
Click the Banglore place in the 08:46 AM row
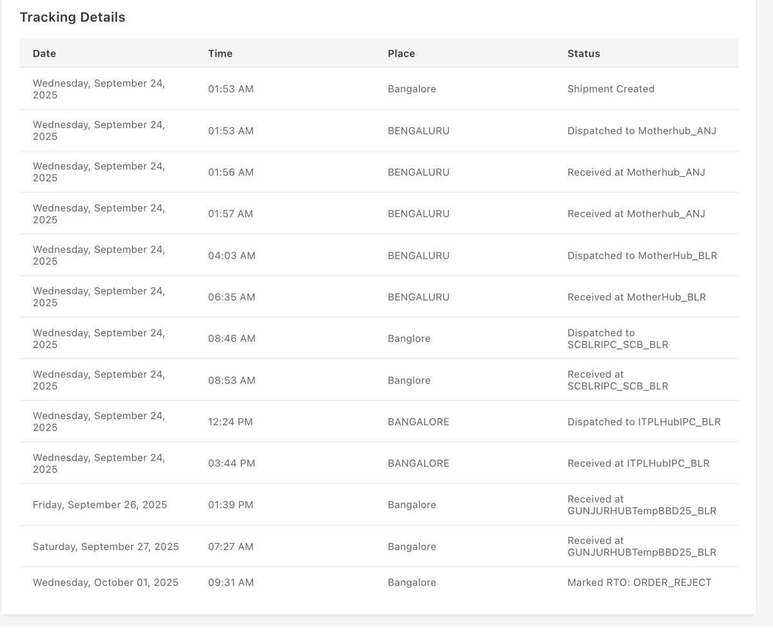pos(409,339)
